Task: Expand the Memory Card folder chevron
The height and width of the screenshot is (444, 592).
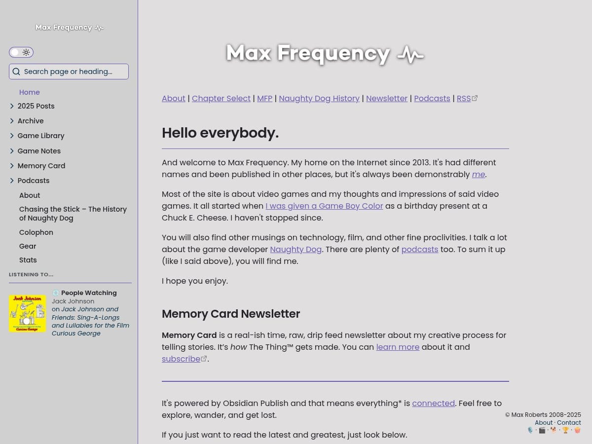Action: pyautogui.click(x=12, y=166)
